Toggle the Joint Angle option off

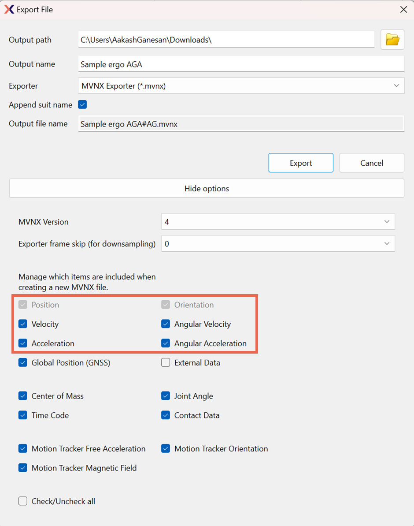[x=166, y=396]
